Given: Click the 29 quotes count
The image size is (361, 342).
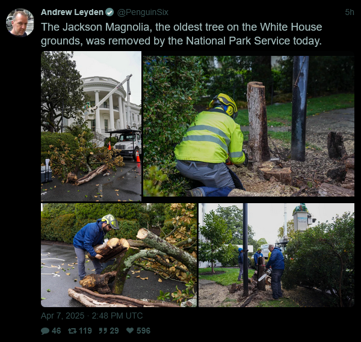Looking at the screenshot, I should [x=114, y=331].
